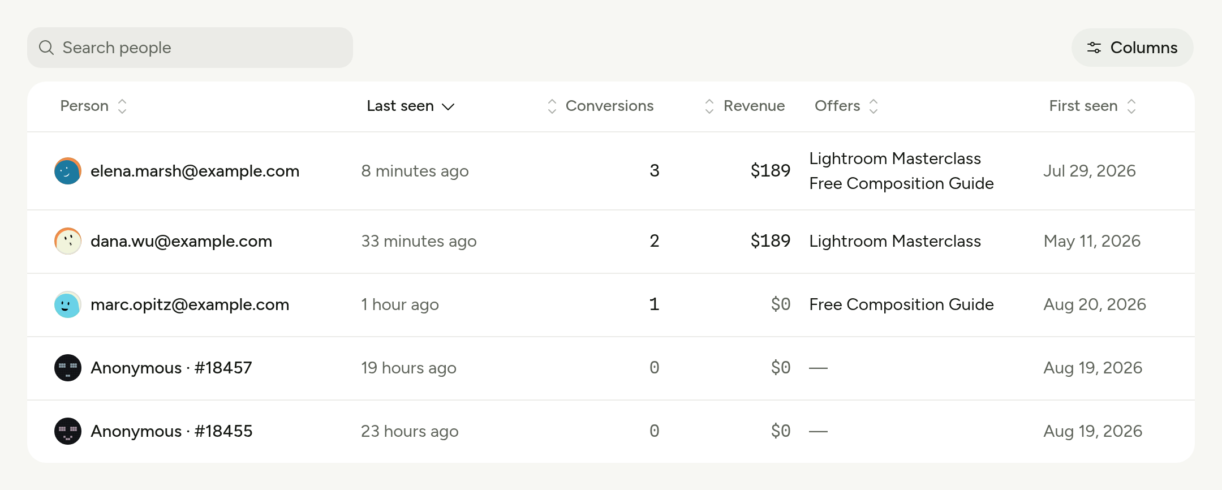
Task: Click the 'May 11, 2026' first seen date
Action: (x=1092, y=241)
